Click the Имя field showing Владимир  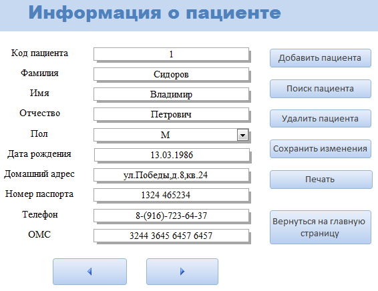point(171,94)
